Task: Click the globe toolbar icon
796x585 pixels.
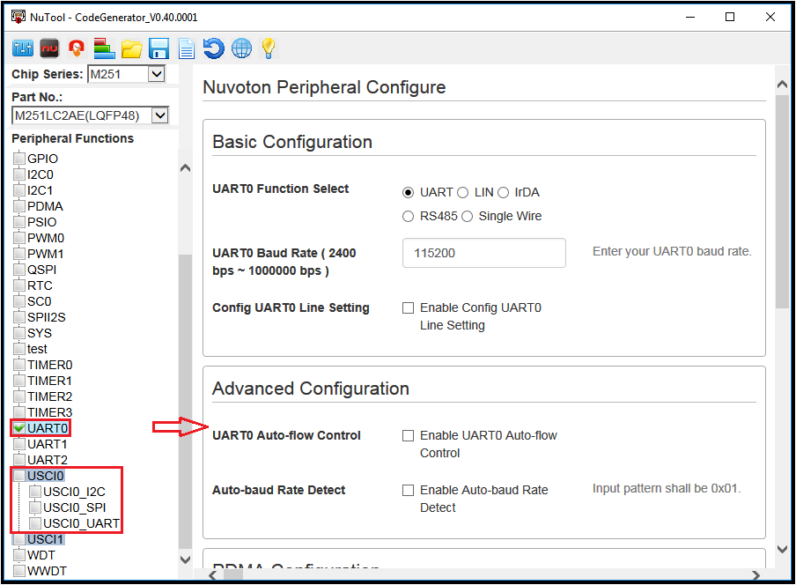Action: (x=241, y=48)
